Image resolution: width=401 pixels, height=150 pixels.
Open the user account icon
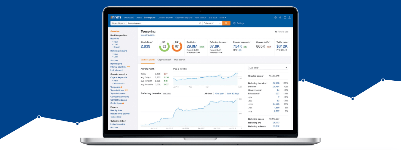click(x=289, y=18)
